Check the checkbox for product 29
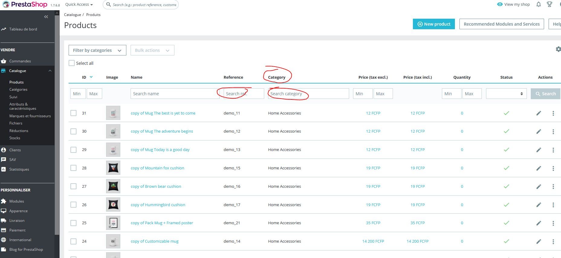Image resolution: width=561 pixels, height=258 pixels. coord(73,150)
